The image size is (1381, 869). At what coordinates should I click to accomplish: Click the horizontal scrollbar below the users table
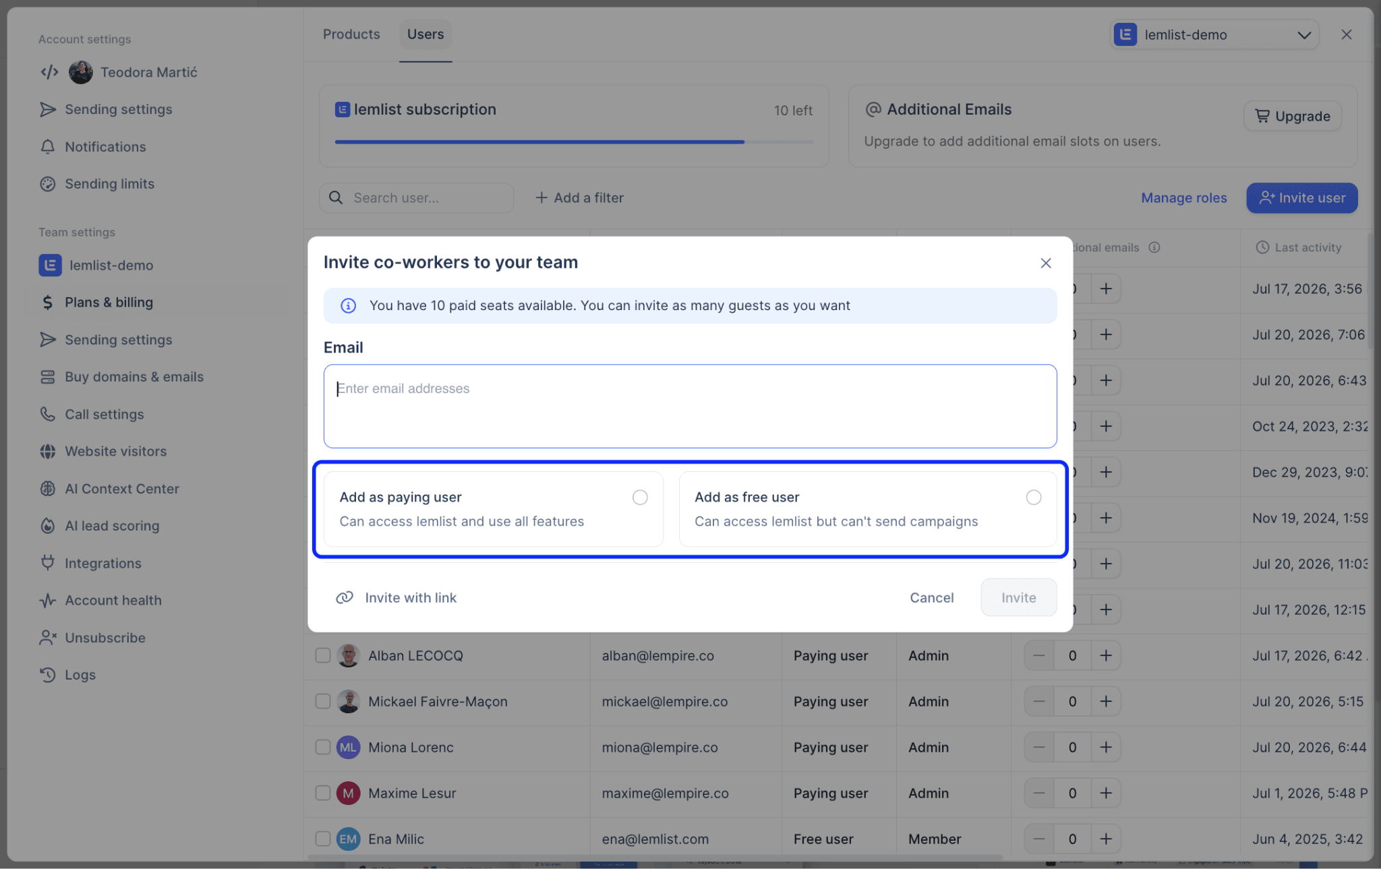tap(655, 858)
